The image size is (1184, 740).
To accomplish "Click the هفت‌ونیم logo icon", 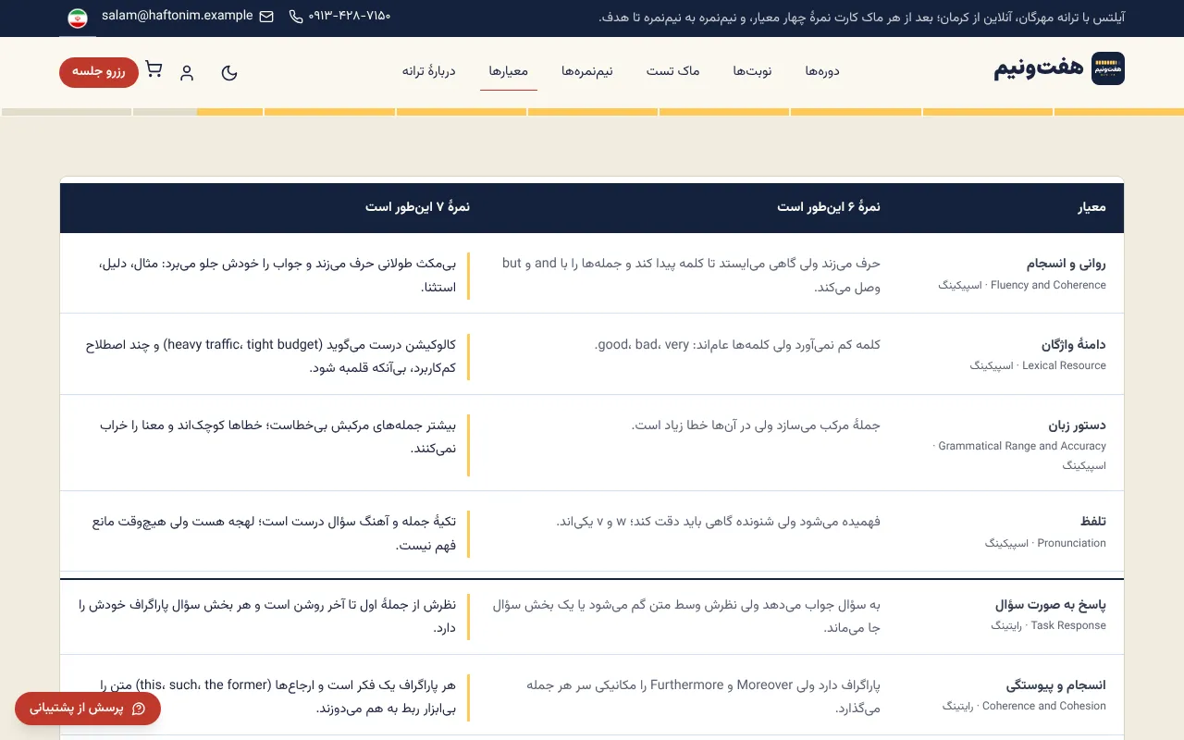I will pyautogui.click(x=1108, y=68).
